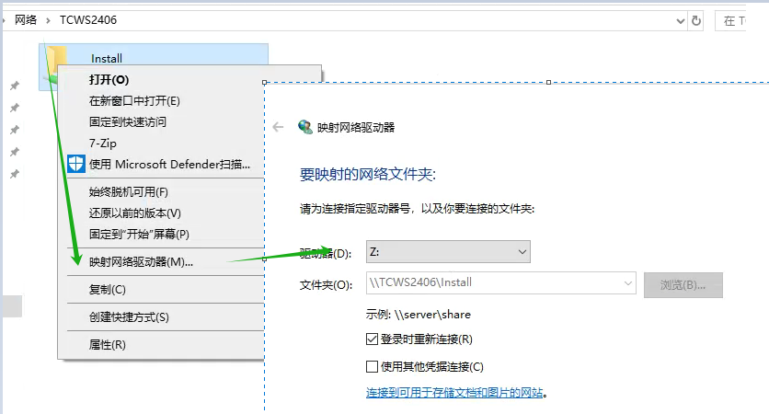Click the Microsoft Defender shield icon
Screen dimensions: 769x414
coord(76,164)
